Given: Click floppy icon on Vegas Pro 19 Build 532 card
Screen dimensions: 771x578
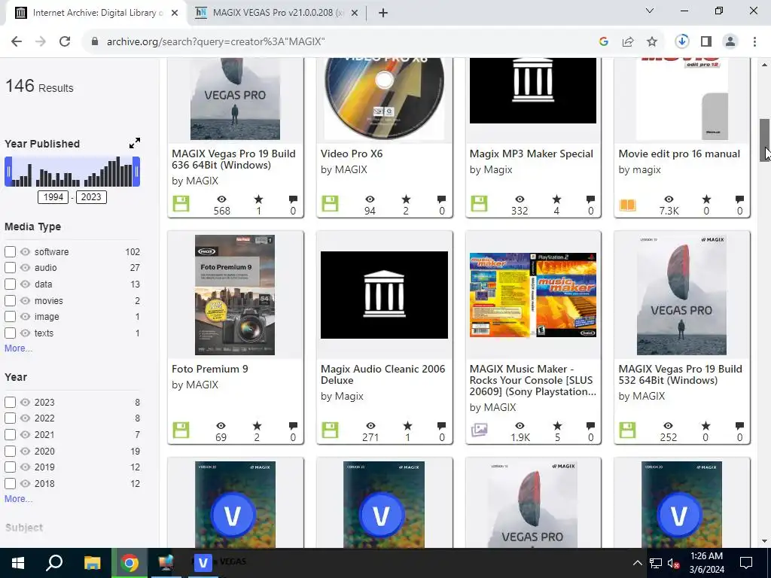Looking at the screenshot, I should click(627, 430).
